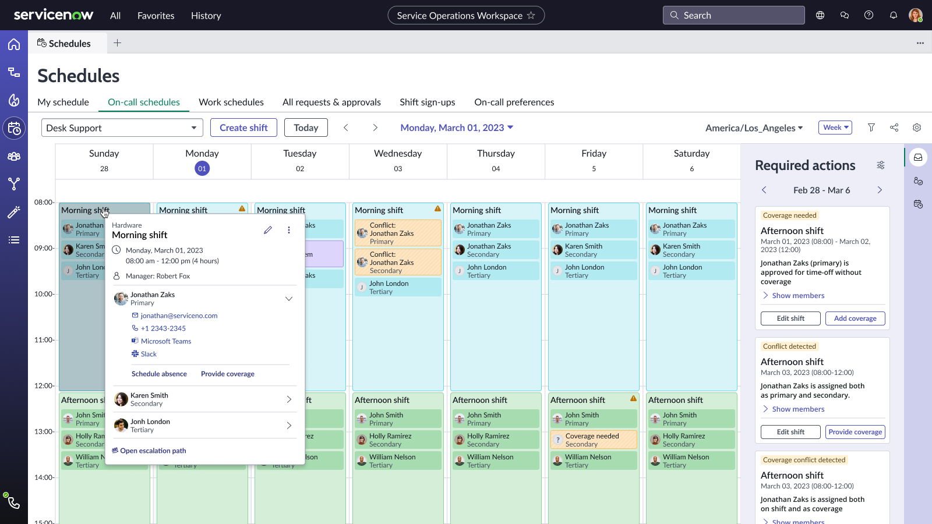Edit Morning shift with pencil icon
The height and width of the screenshot is (524, 932).
click(x=268, y=230)
